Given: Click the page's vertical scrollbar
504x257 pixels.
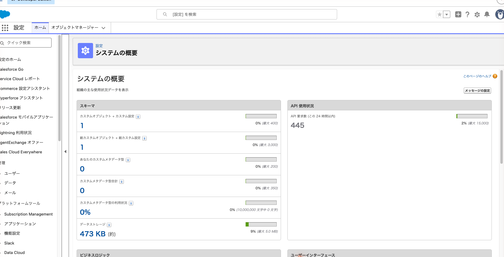Looking at the screenshot, I should click(501, 117).
